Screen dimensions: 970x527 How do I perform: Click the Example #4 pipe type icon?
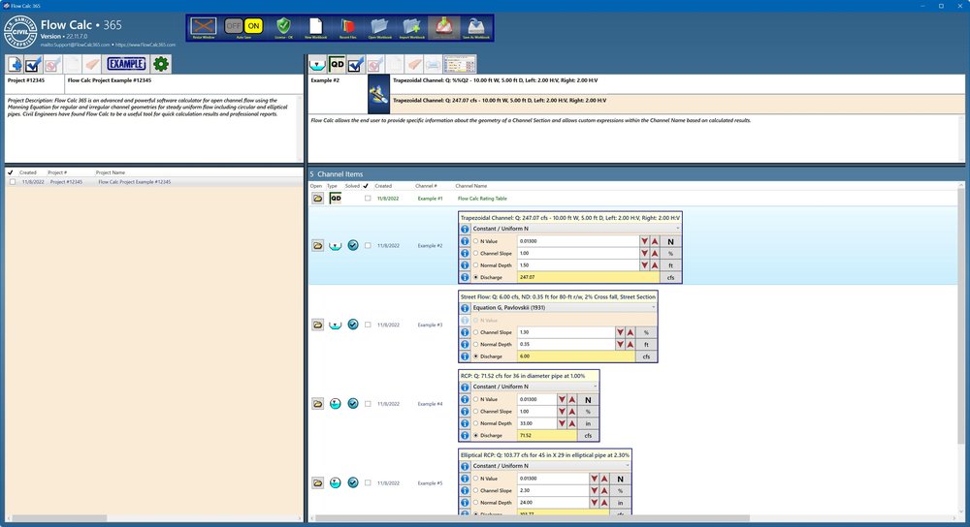click(x=336, y=403)
